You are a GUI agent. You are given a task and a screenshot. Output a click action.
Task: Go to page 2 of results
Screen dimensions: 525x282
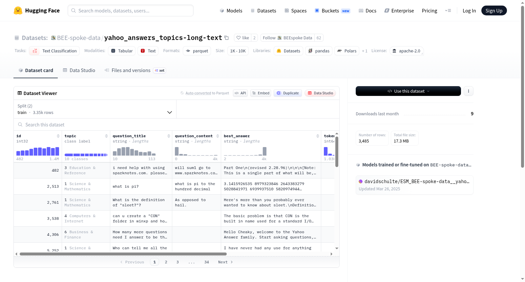(166, 262)
